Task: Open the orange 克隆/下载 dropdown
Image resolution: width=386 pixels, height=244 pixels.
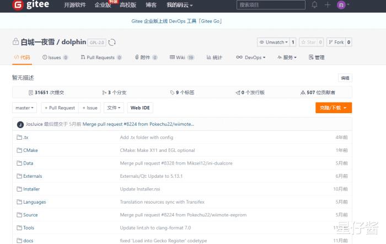Action: coord(334,108)
